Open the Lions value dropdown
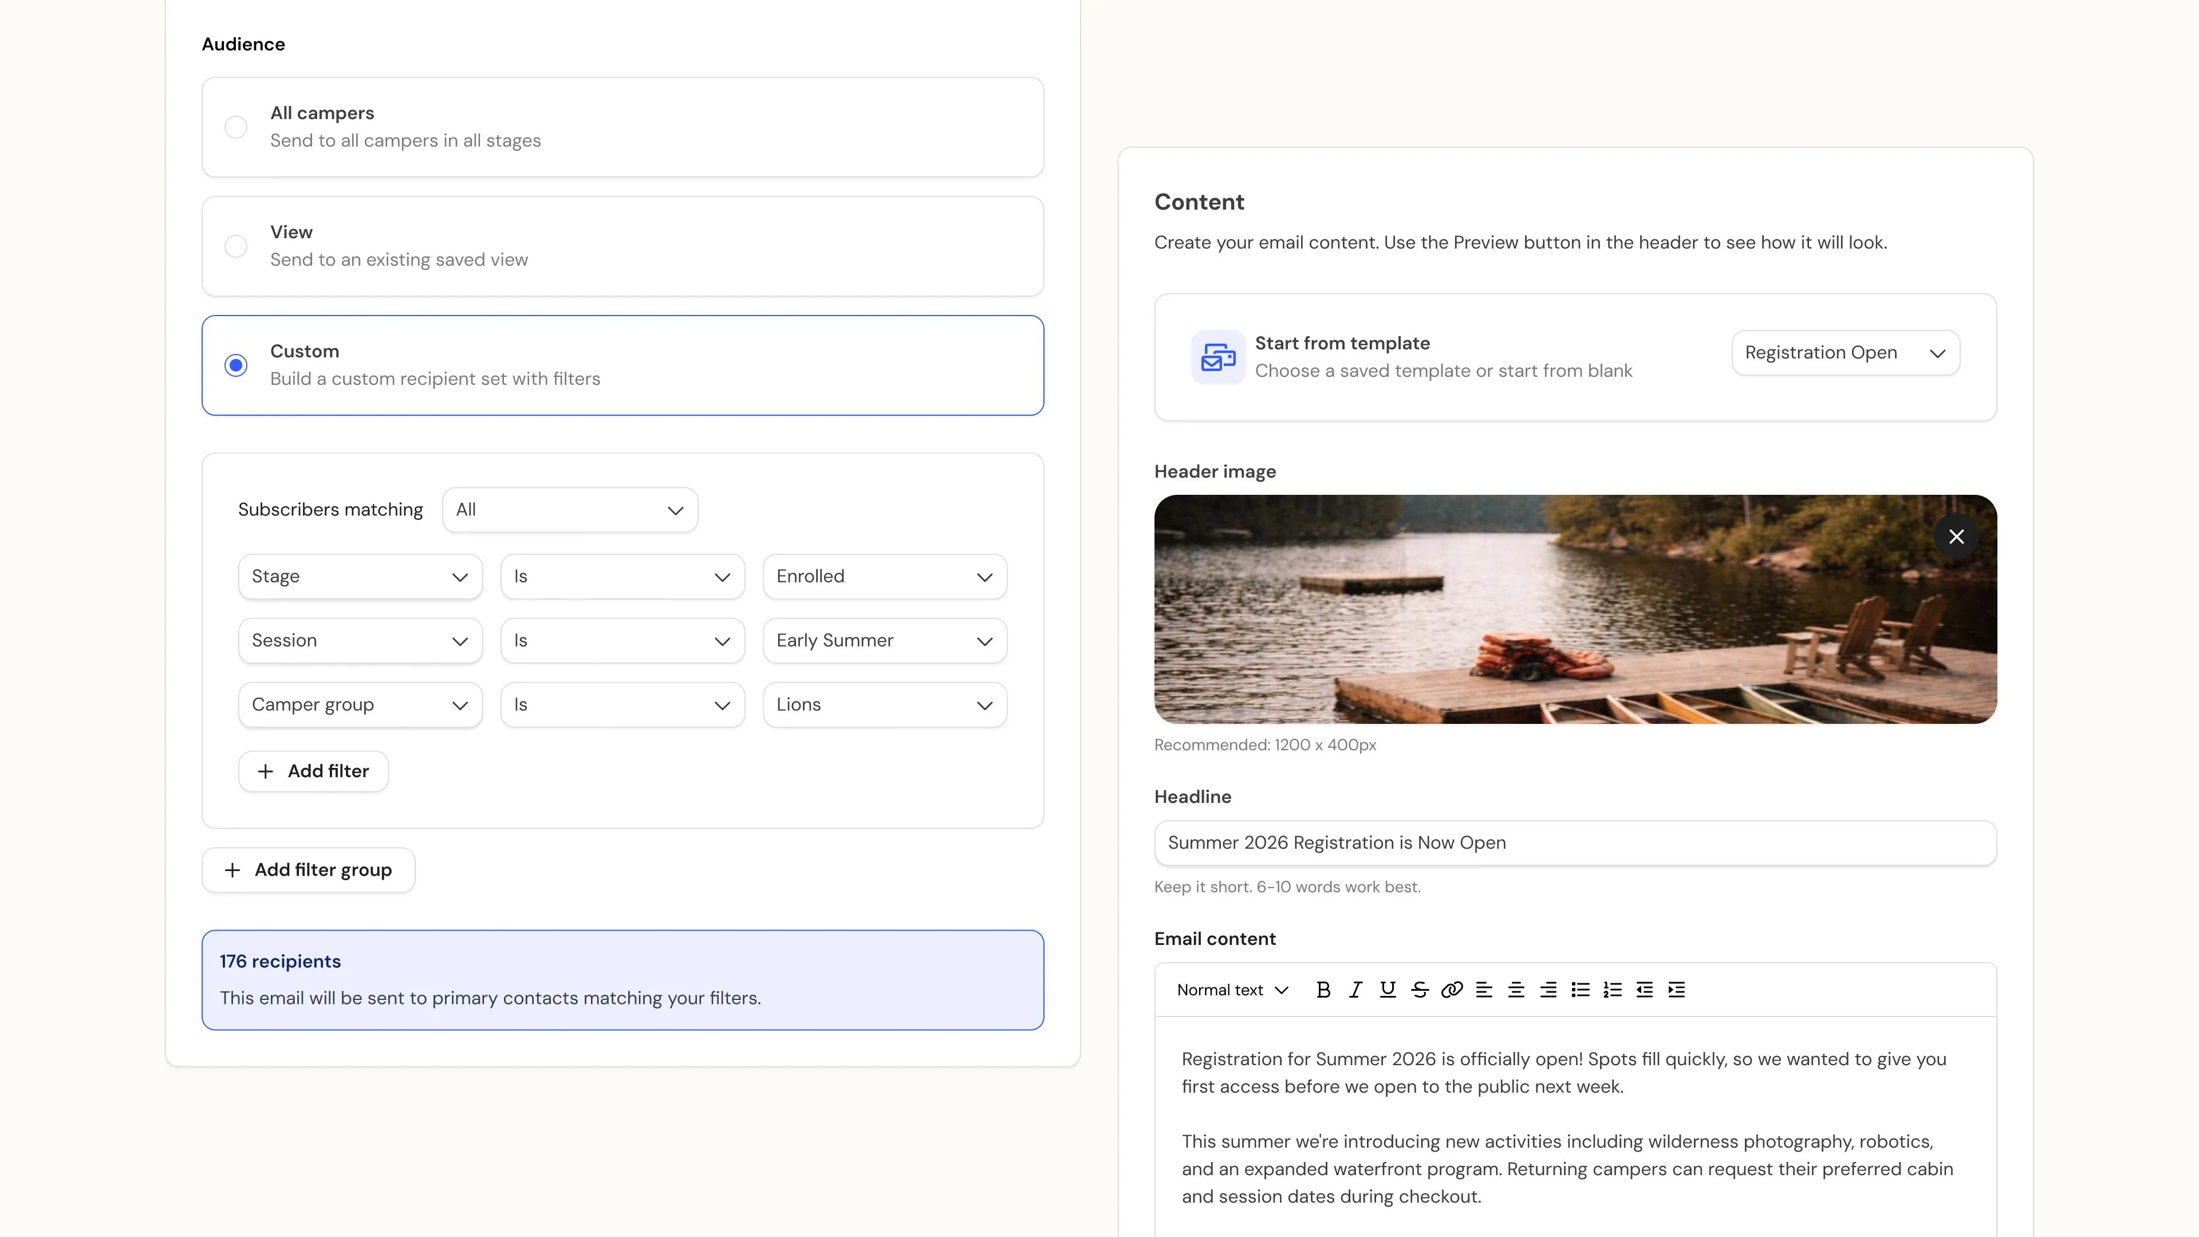2199x1237 pixels. [x=884, y=704]
